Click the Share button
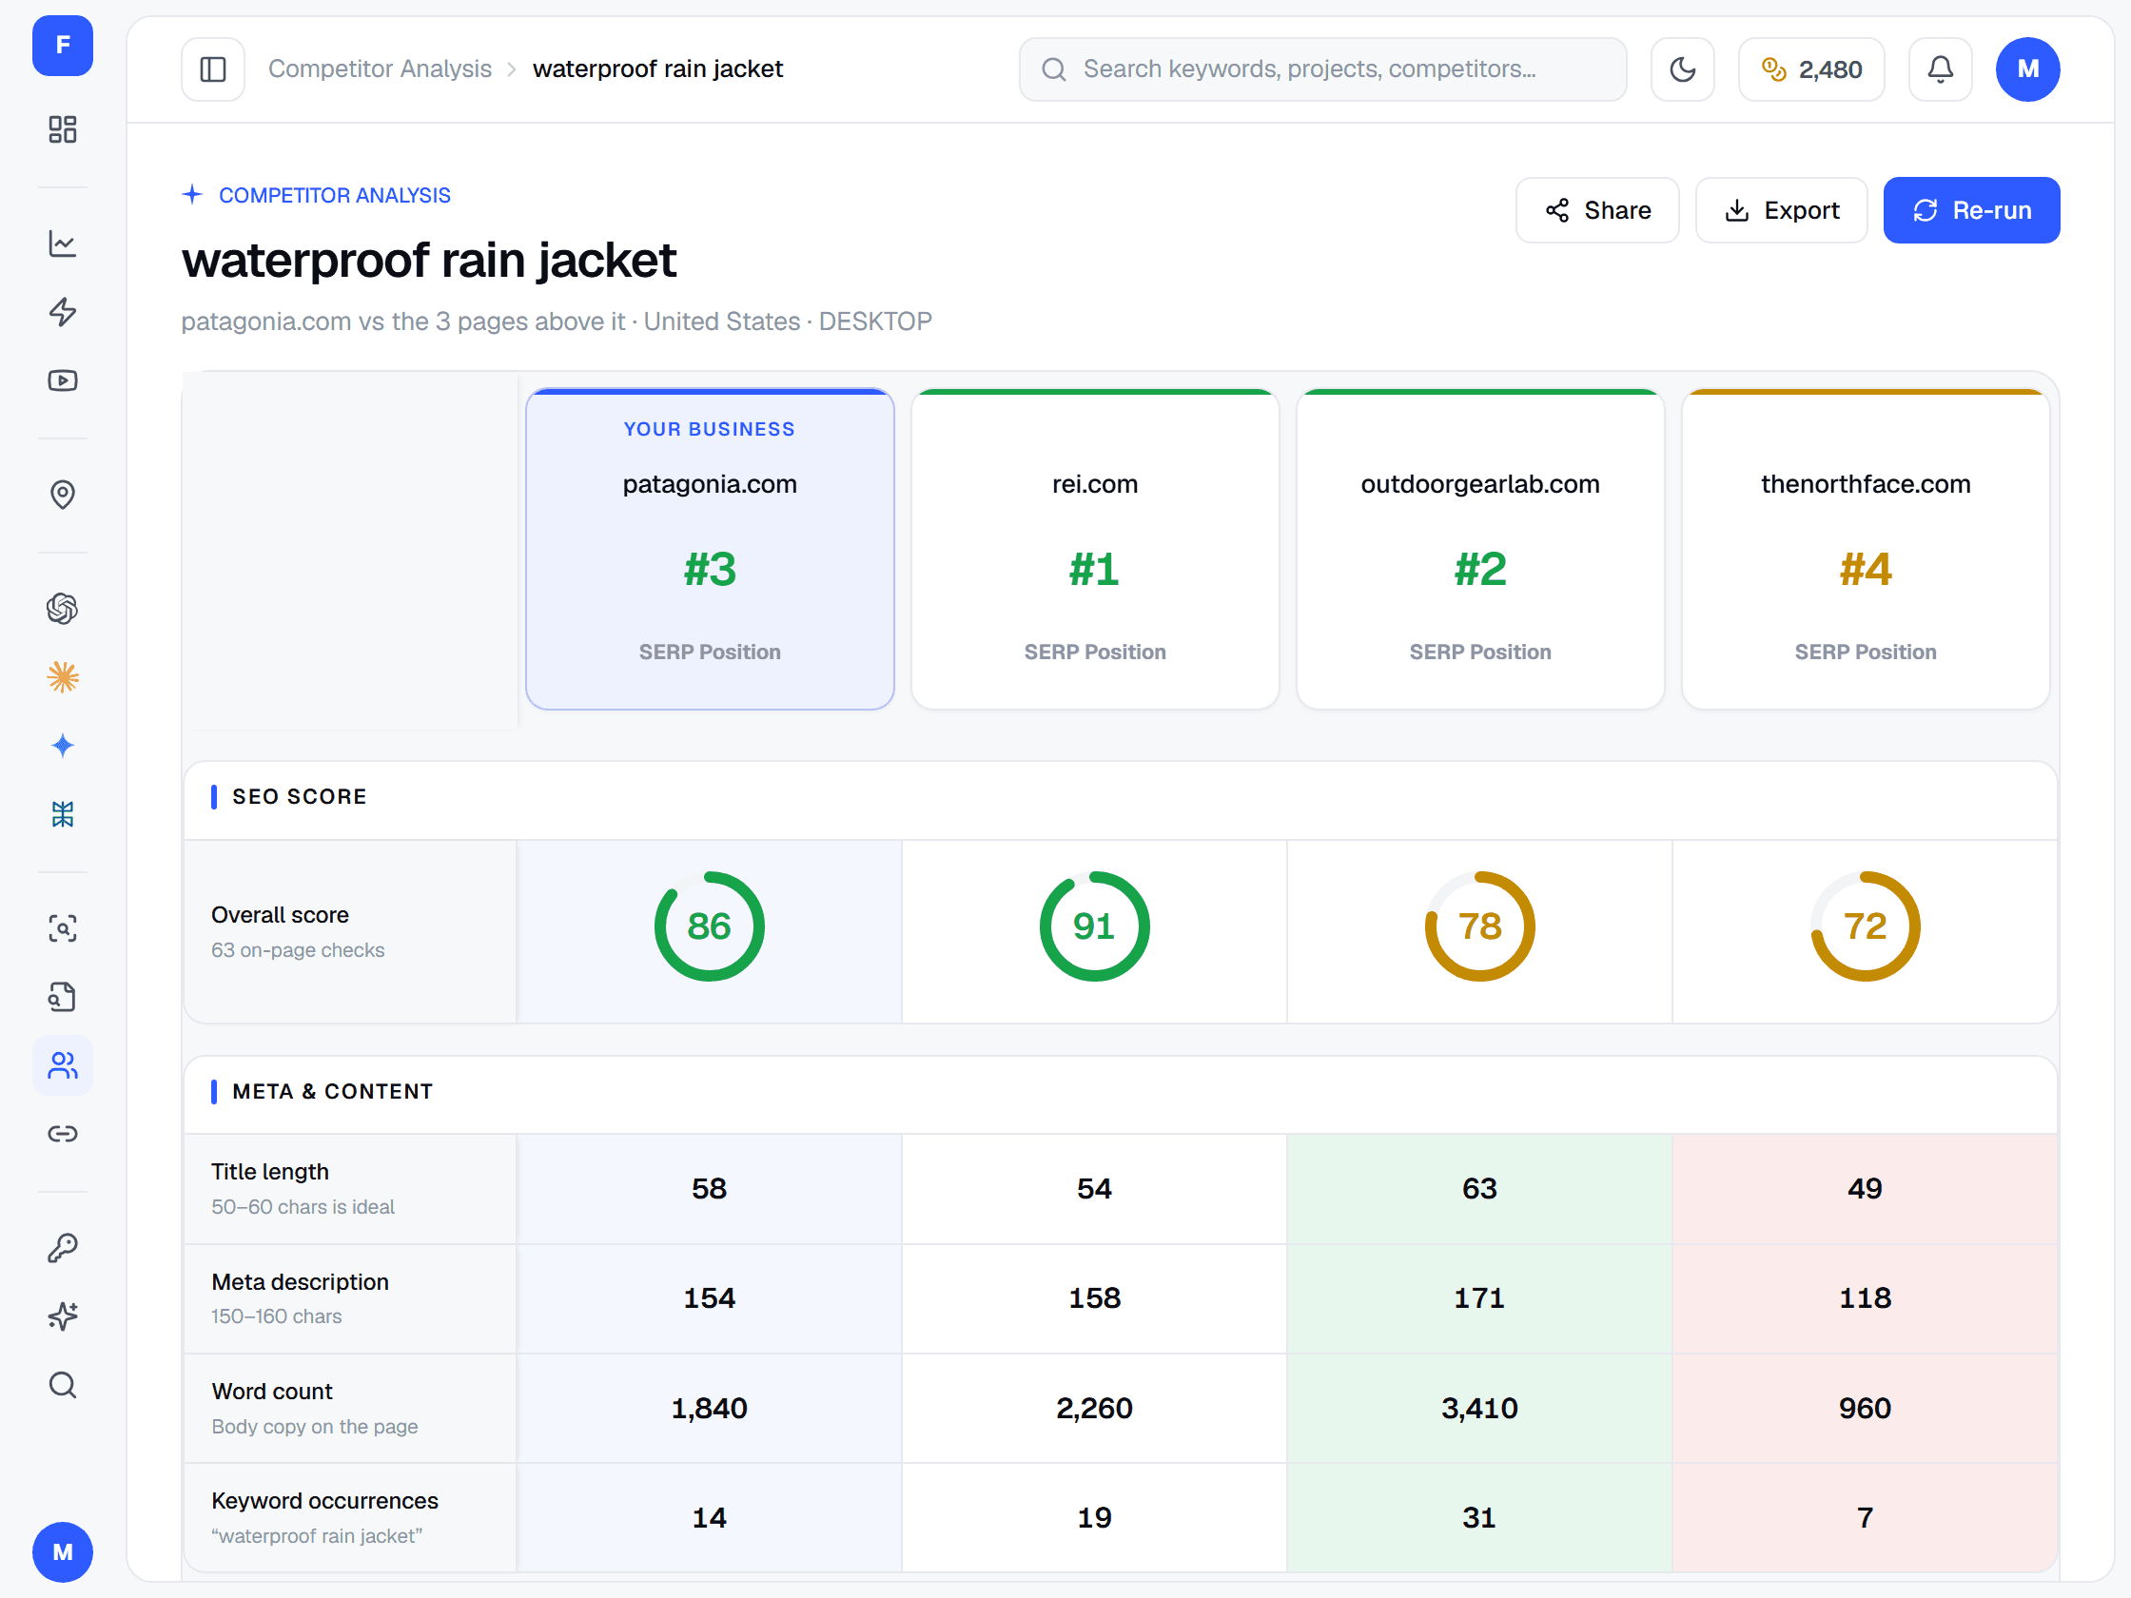The height and width of the screenshot is (1598, 2131). click(x=1597, y=210)
